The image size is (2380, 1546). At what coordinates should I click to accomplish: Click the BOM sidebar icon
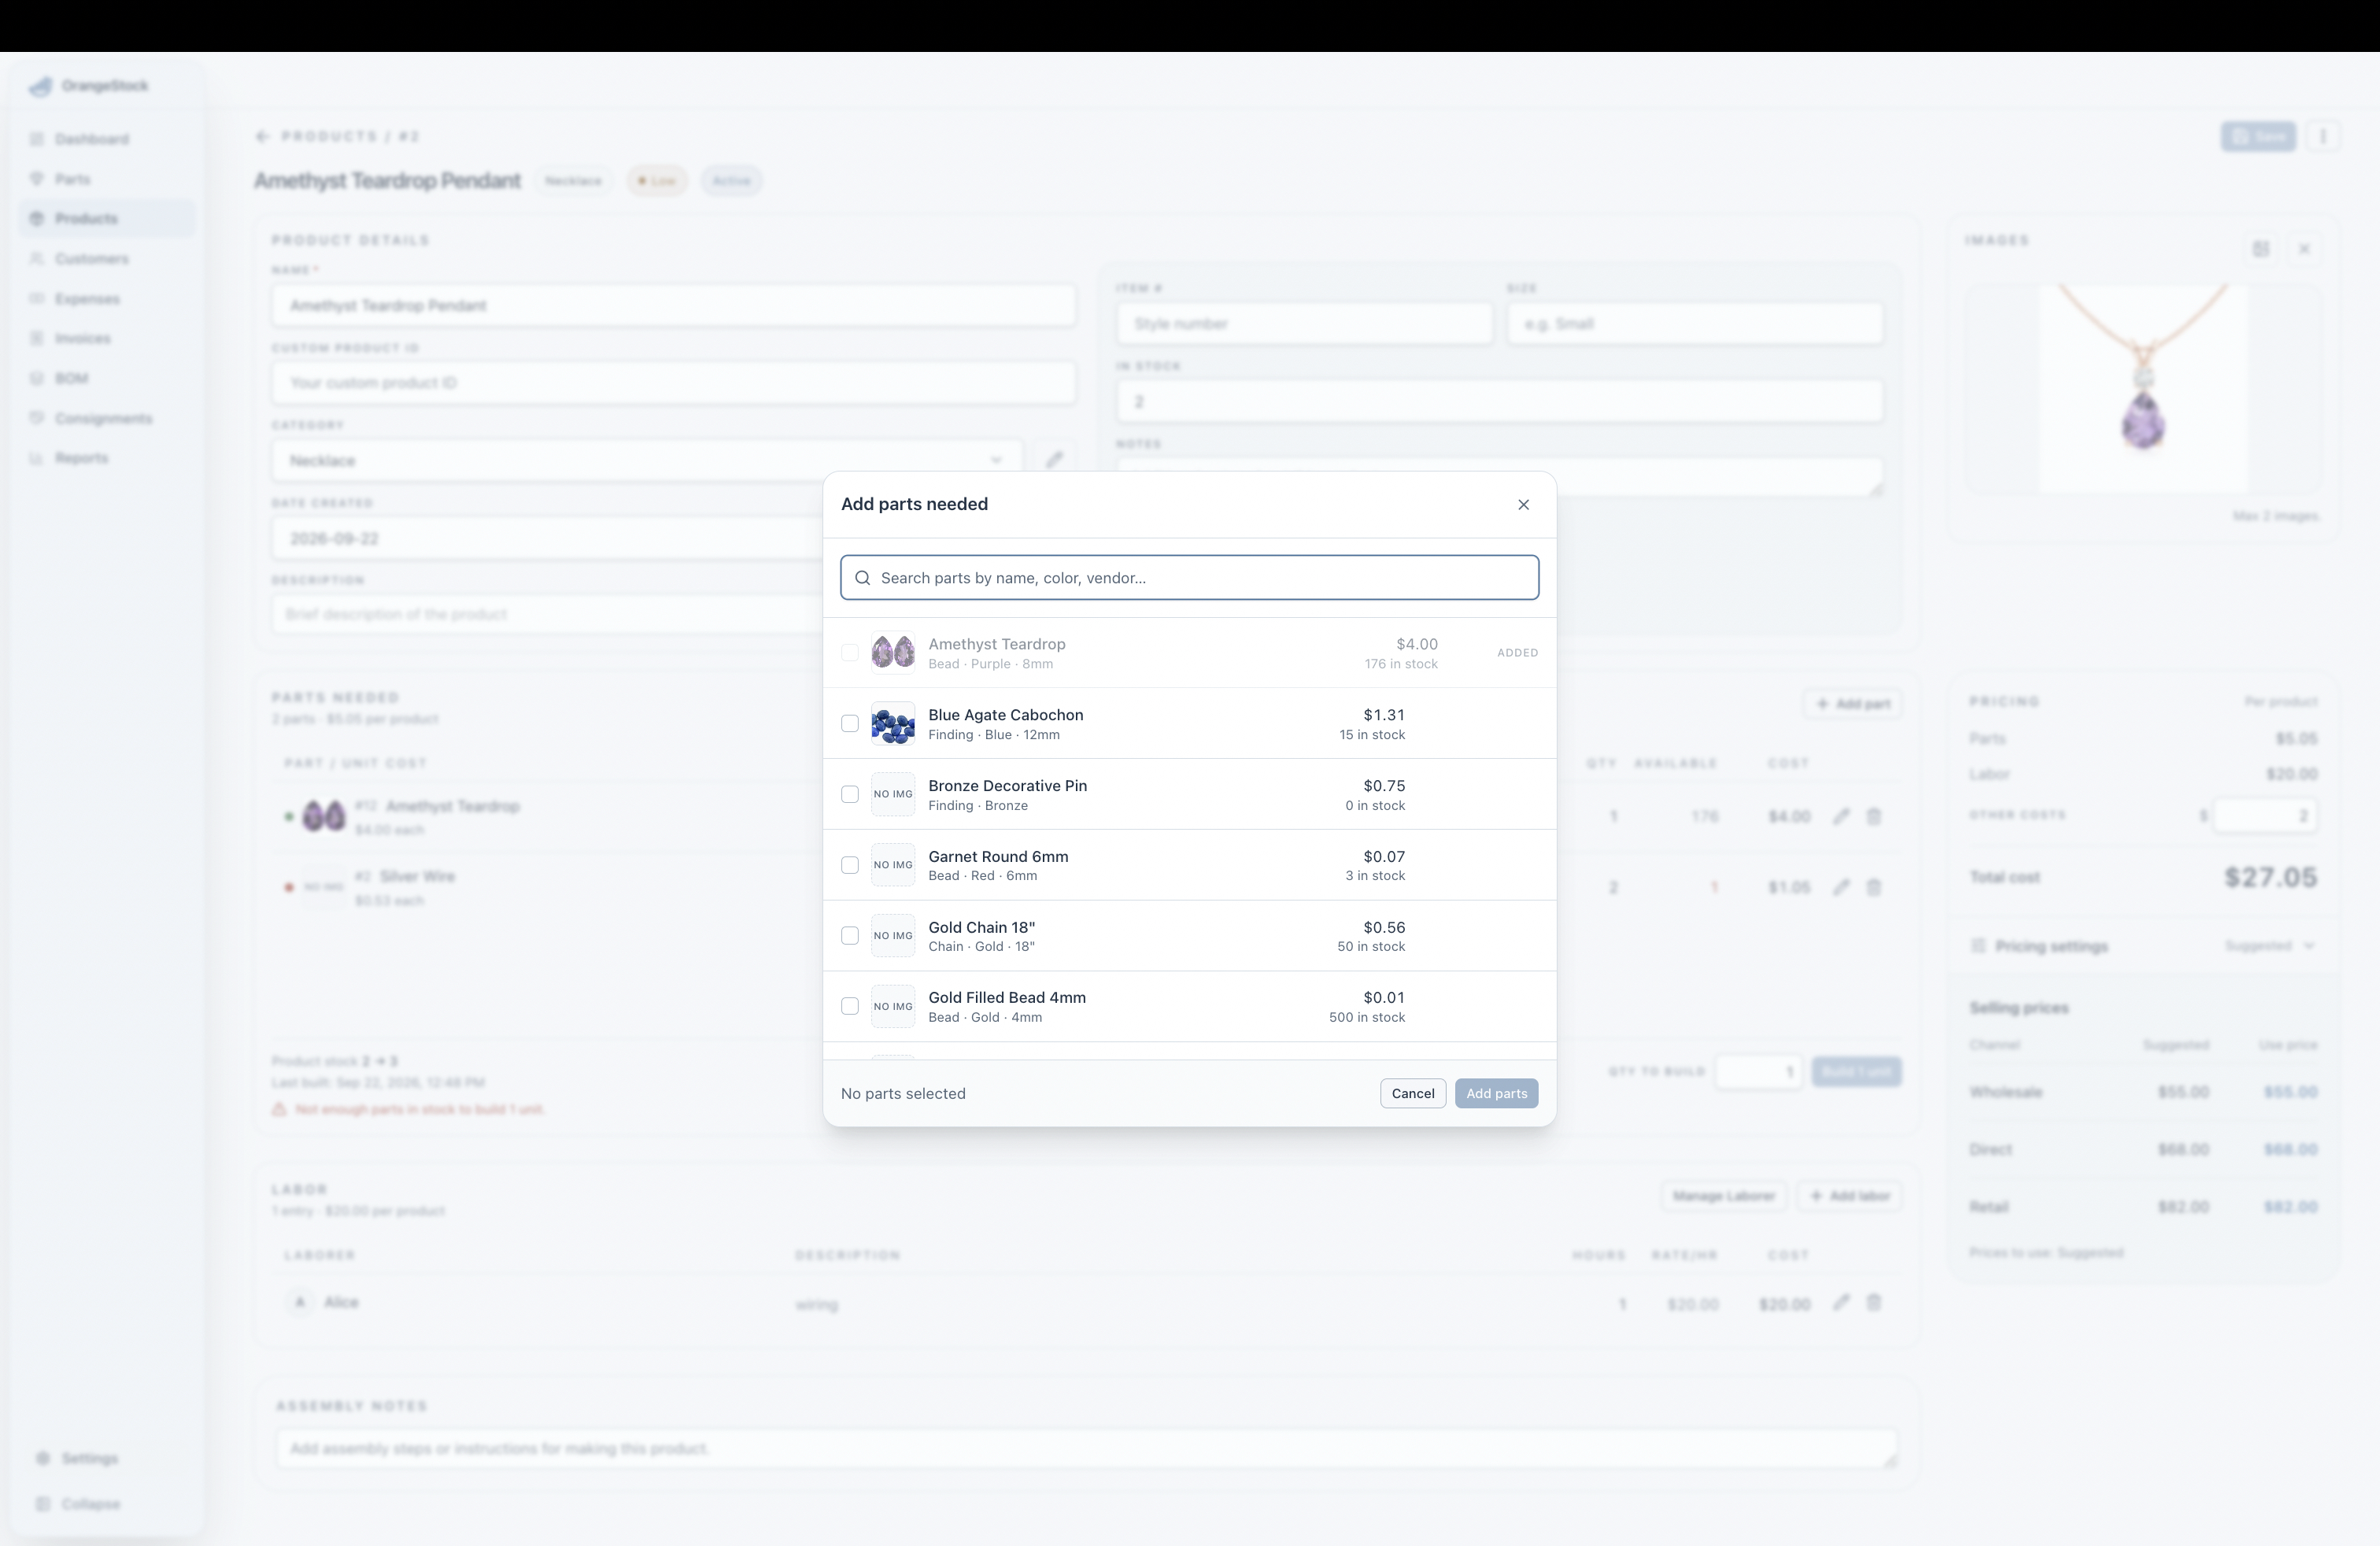[37, 378]
